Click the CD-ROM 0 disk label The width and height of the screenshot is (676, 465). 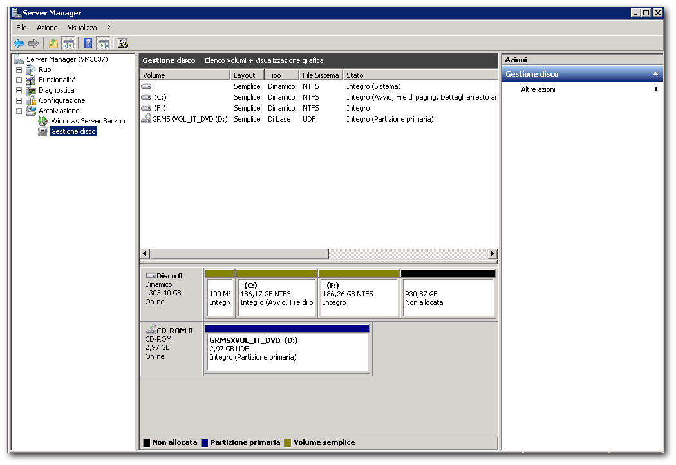[172, 349]
